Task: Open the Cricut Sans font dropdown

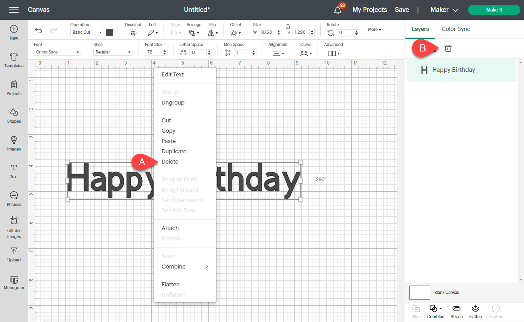Action: click(x=57, y=52)
